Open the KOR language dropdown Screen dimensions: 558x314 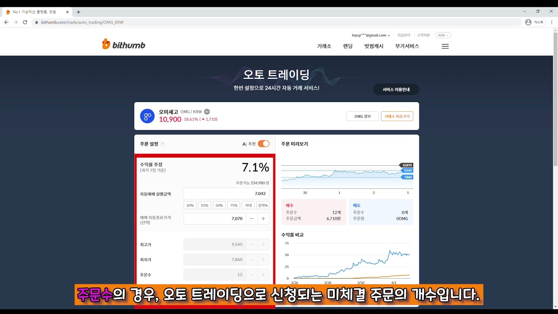coord(443,35)
